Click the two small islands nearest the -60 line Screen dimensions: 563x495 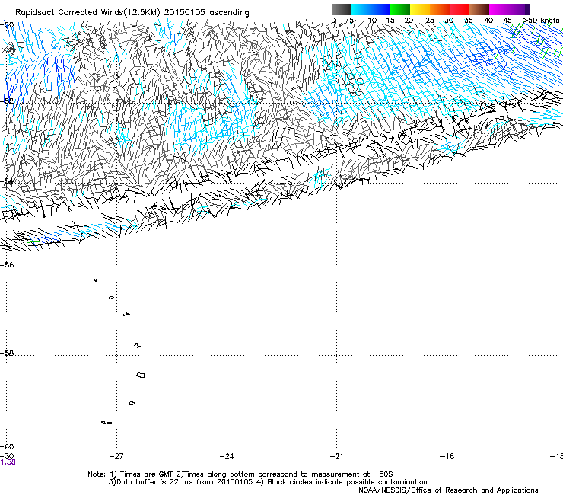(107, 423)
